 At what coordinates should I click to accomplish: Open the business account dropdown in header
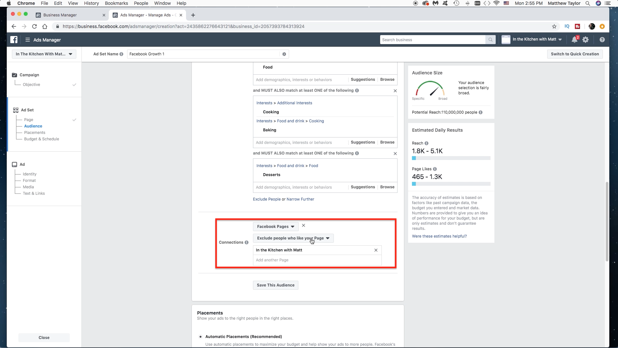coord(532,40)
